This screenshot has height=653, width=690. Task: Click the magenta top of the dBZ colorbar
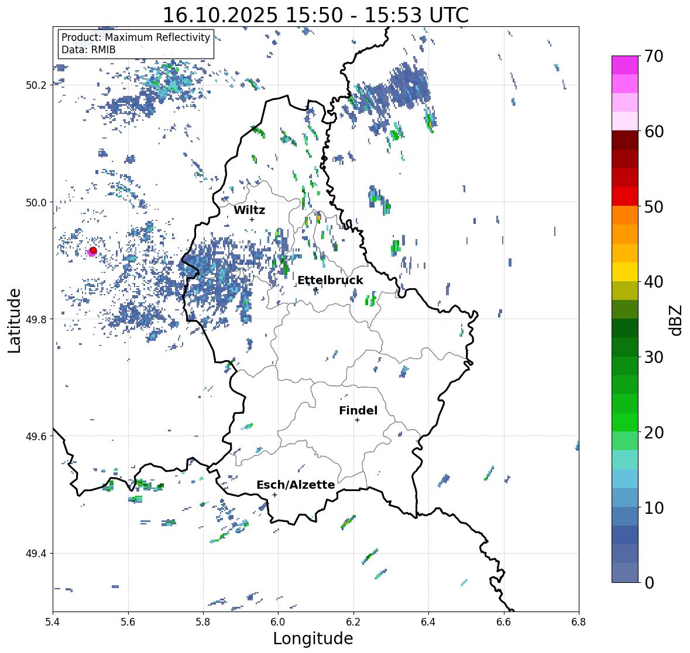tap(625, 65)
